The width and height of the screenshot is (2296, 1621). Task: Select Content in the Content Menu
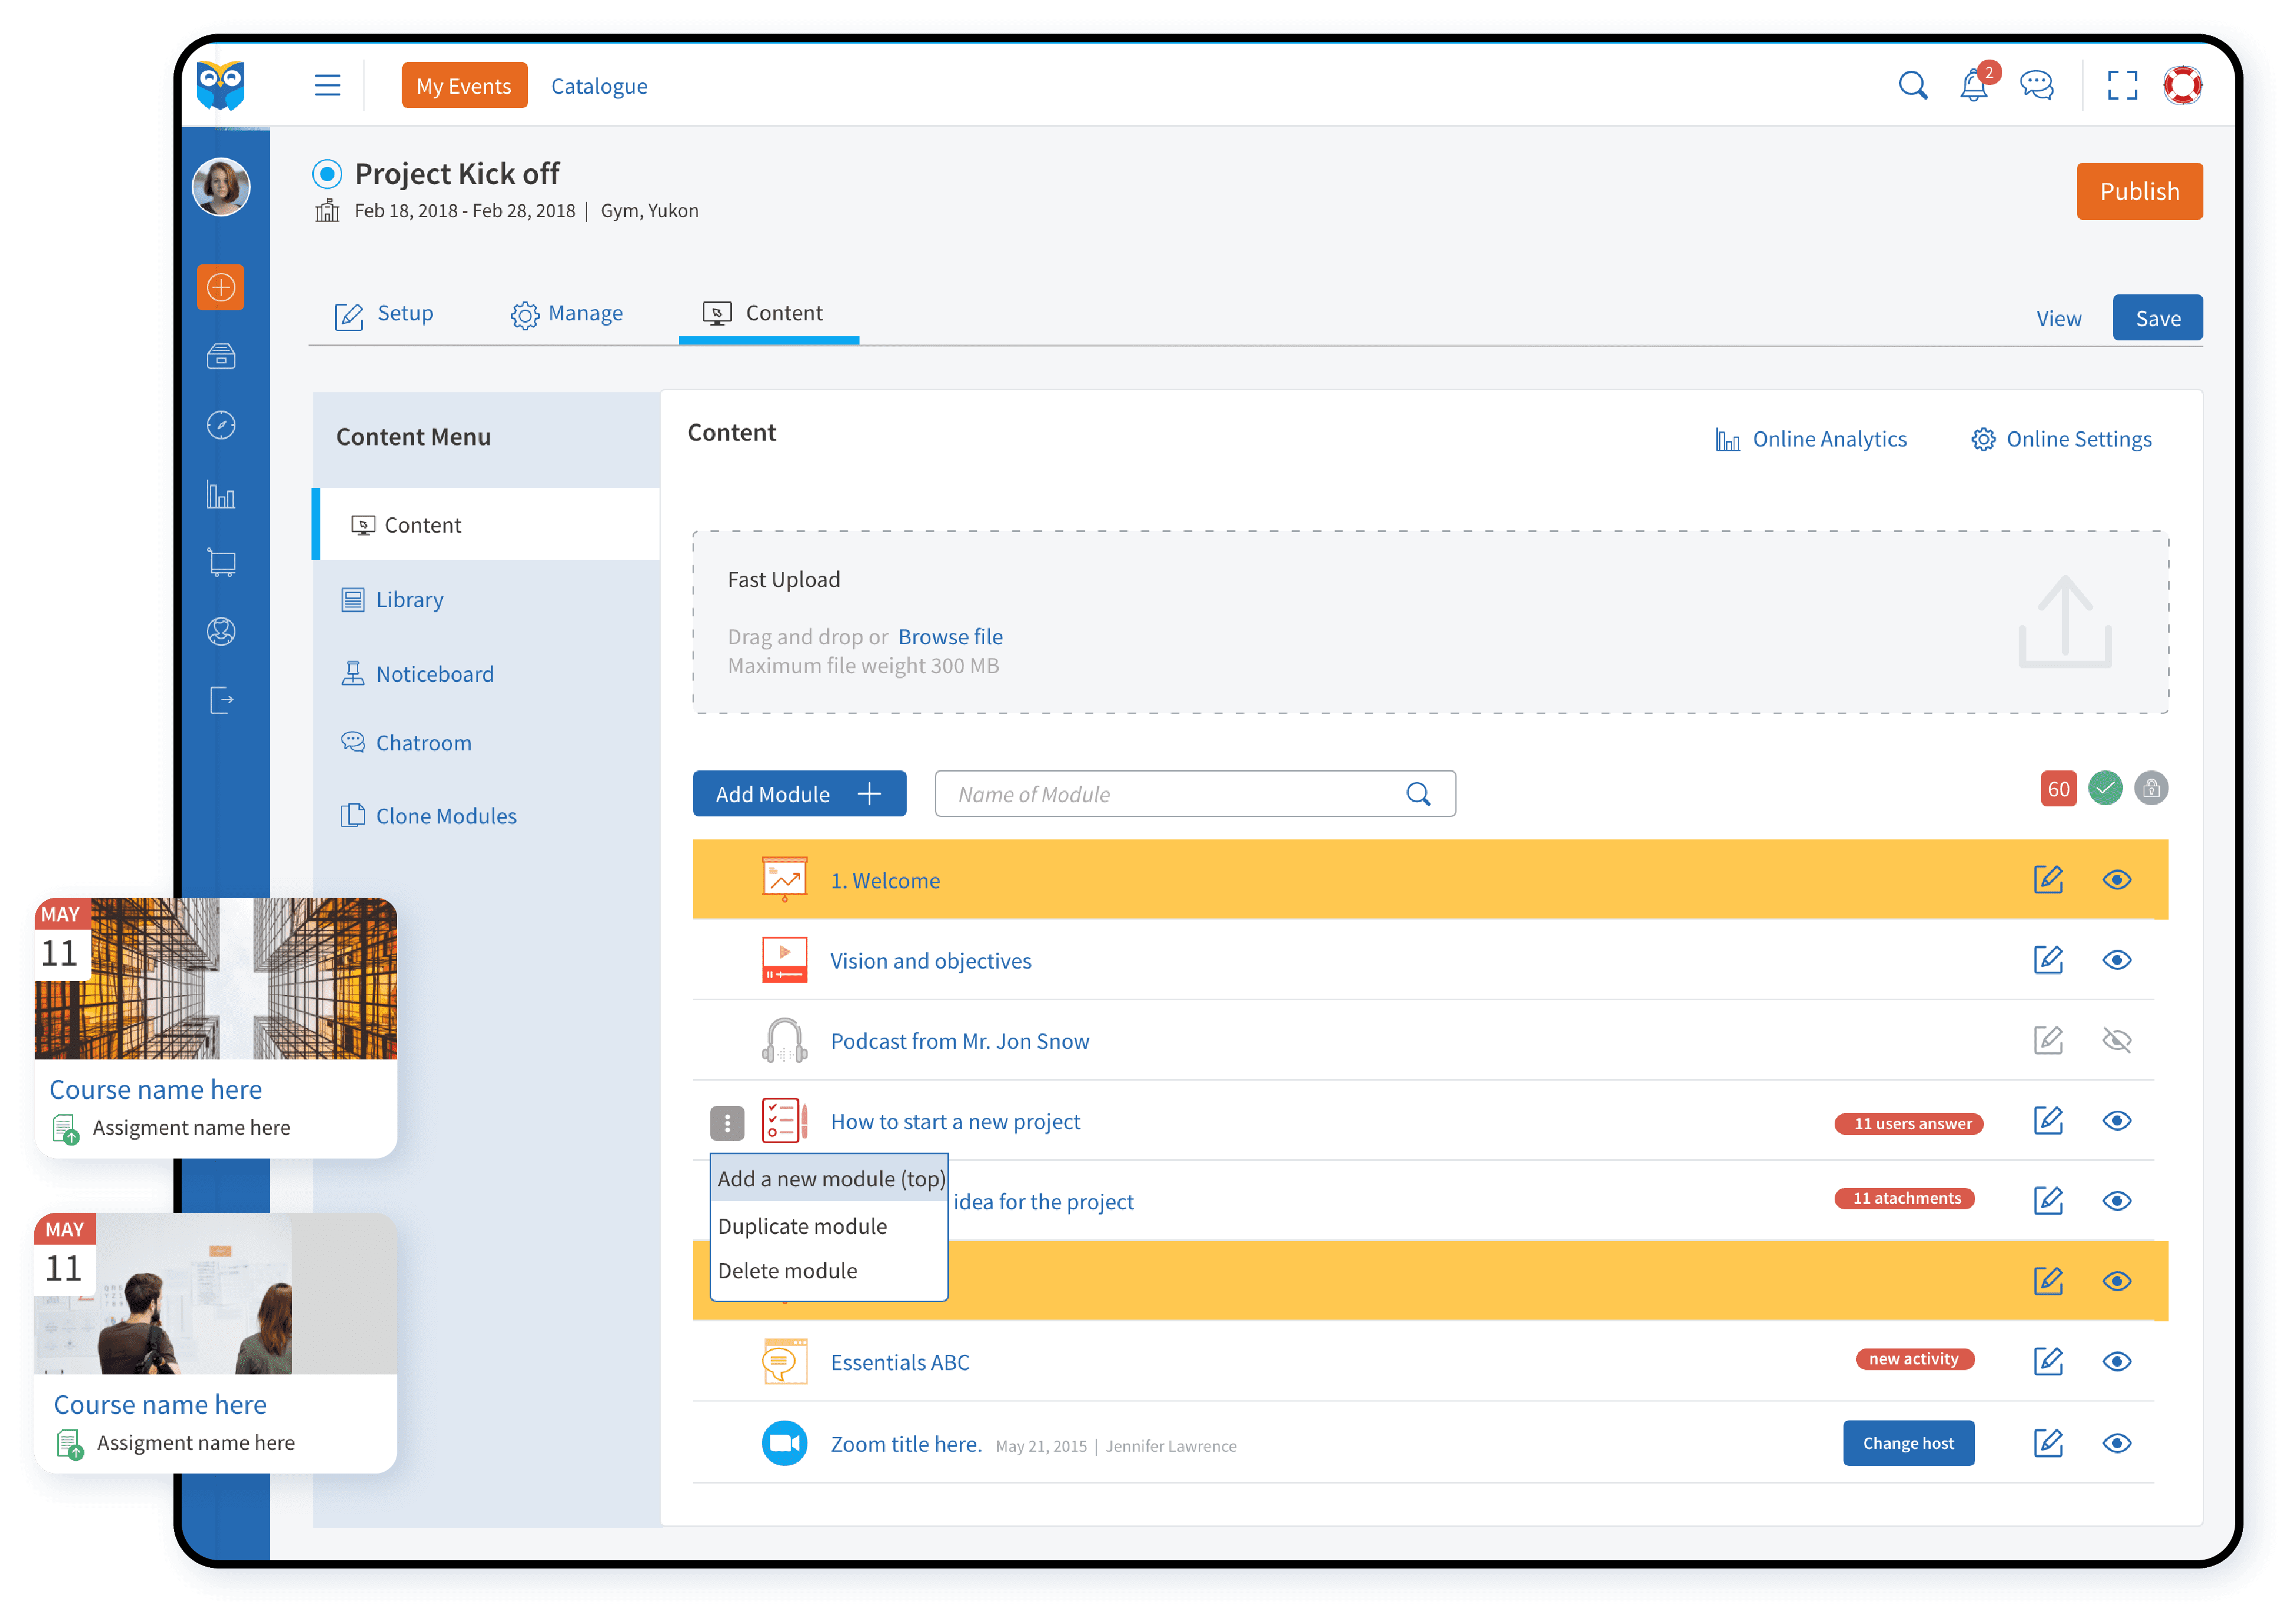tap(486, 525)
